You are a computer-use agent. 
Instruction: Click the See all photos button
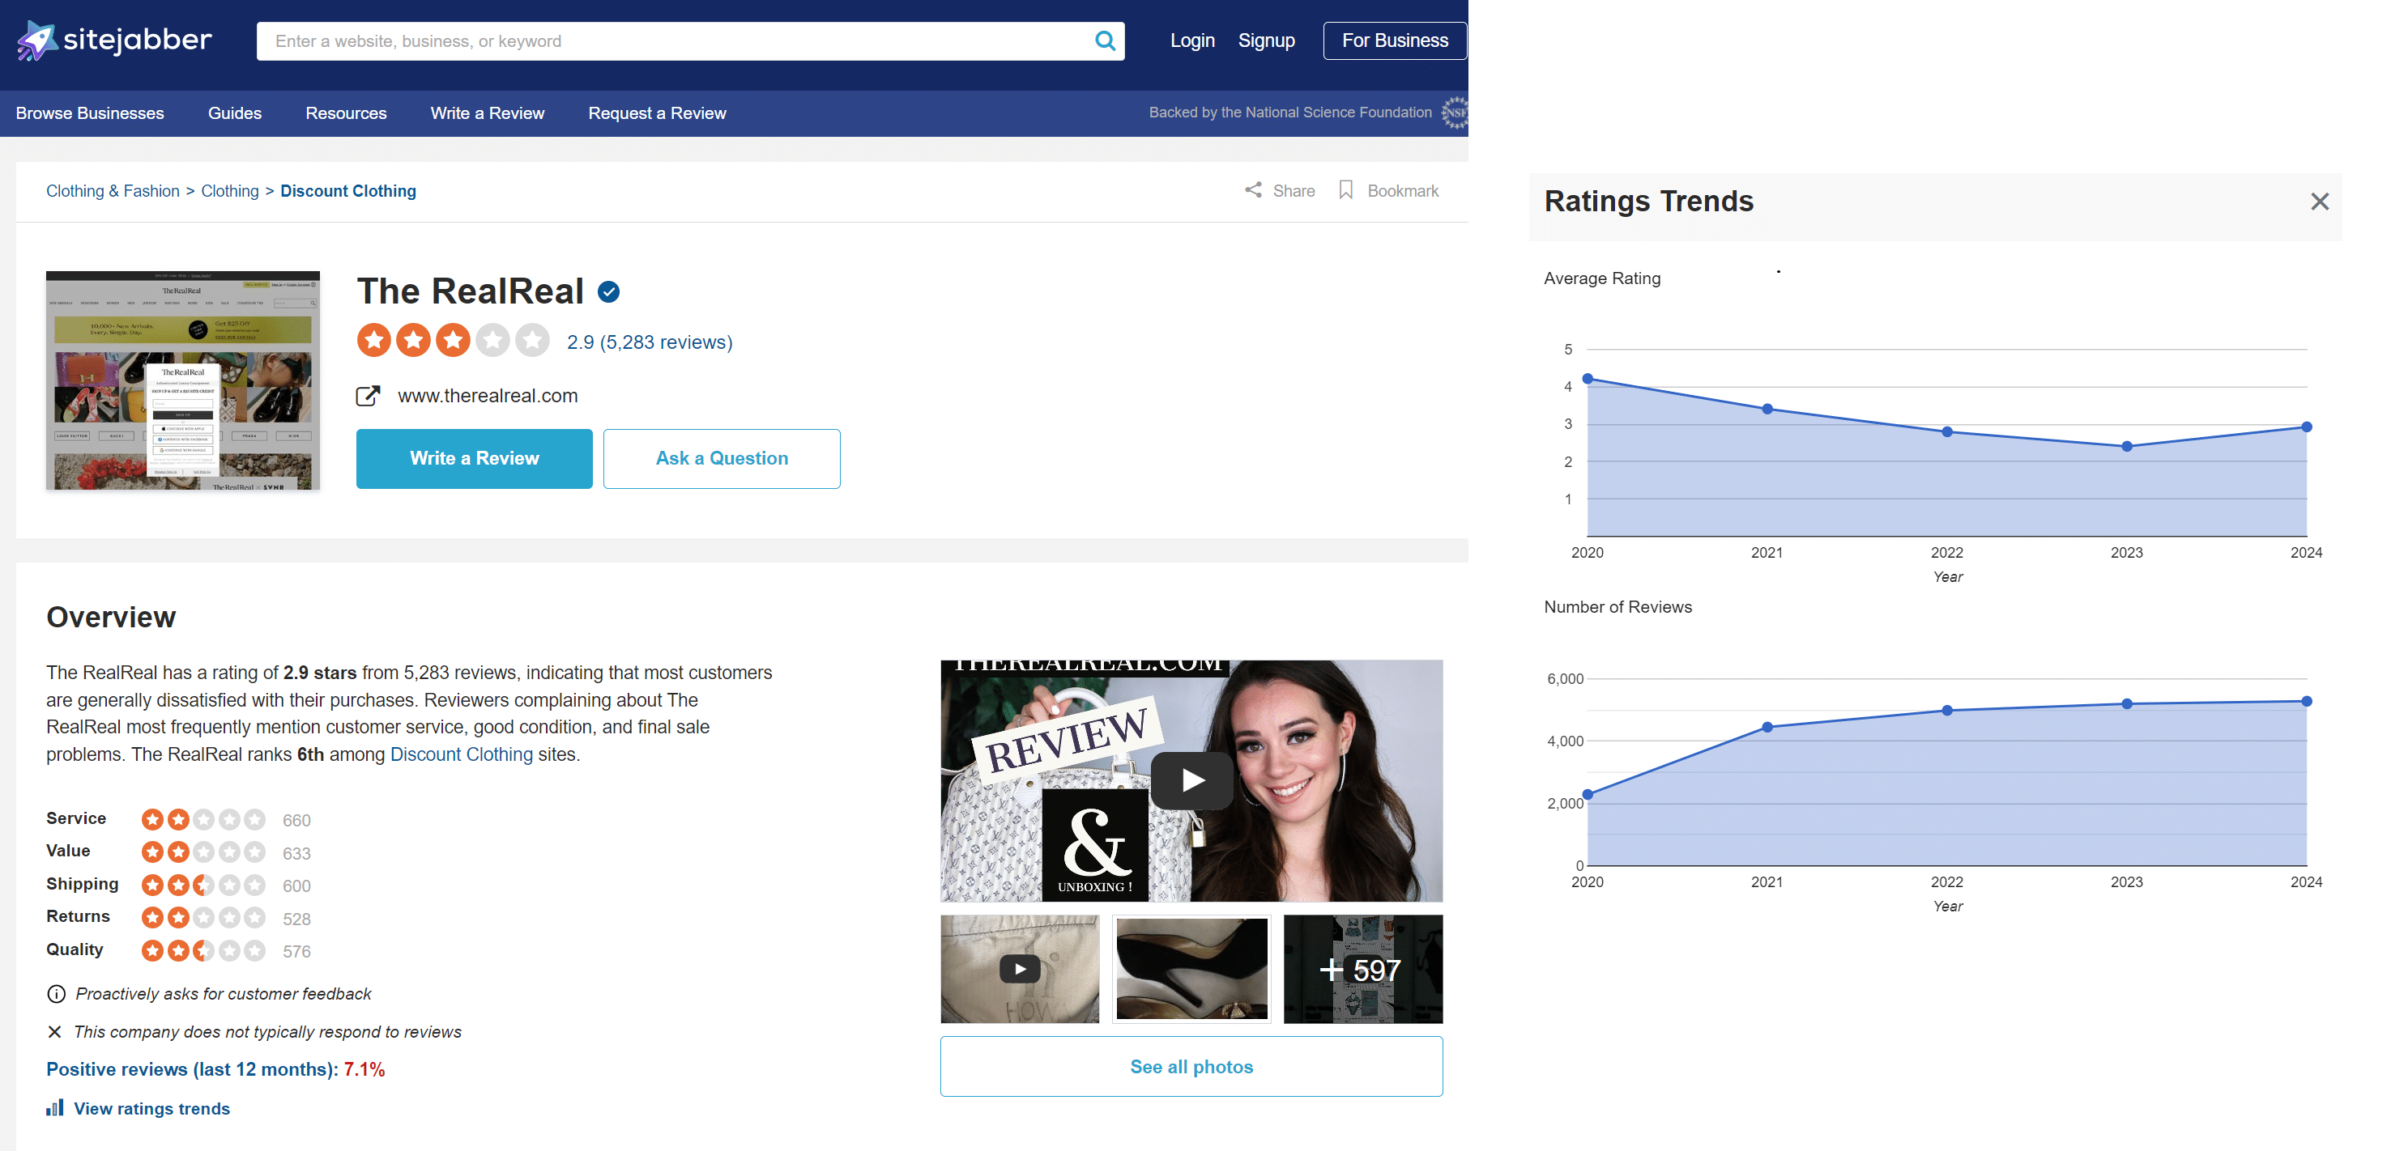pyautogui.click(x=1191, y=1067)
